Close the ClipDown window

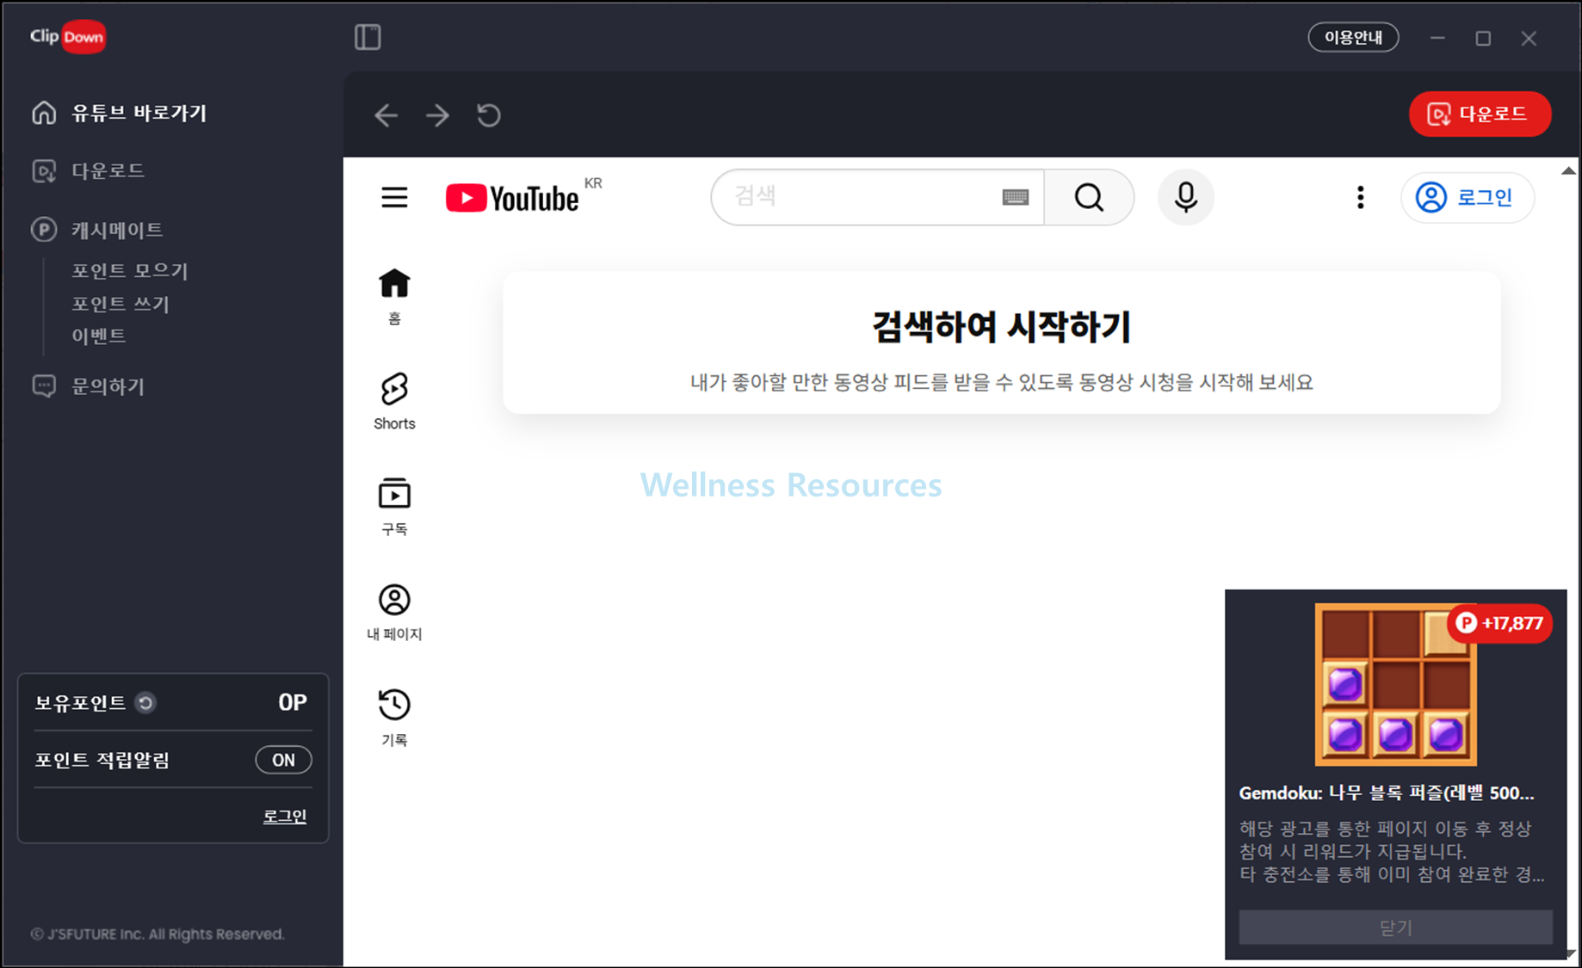click(1529, 38)
